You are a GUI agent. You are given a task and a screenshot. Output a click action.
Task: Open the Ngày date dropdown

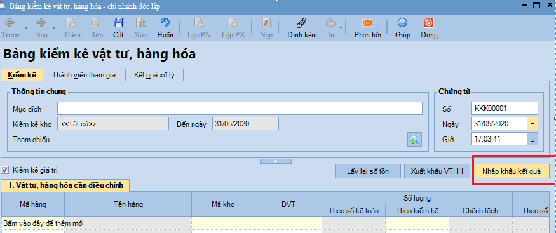click(x=532, y=124)
